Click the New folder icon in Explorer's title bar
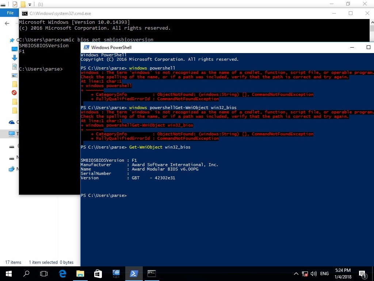 coord(23,4)
